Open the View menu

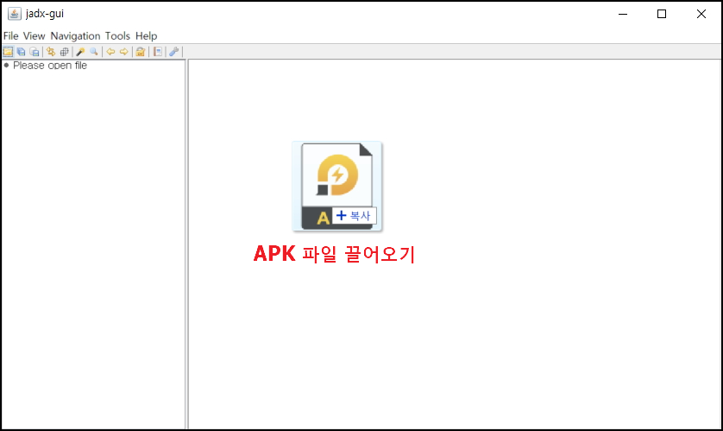point(35,36)
